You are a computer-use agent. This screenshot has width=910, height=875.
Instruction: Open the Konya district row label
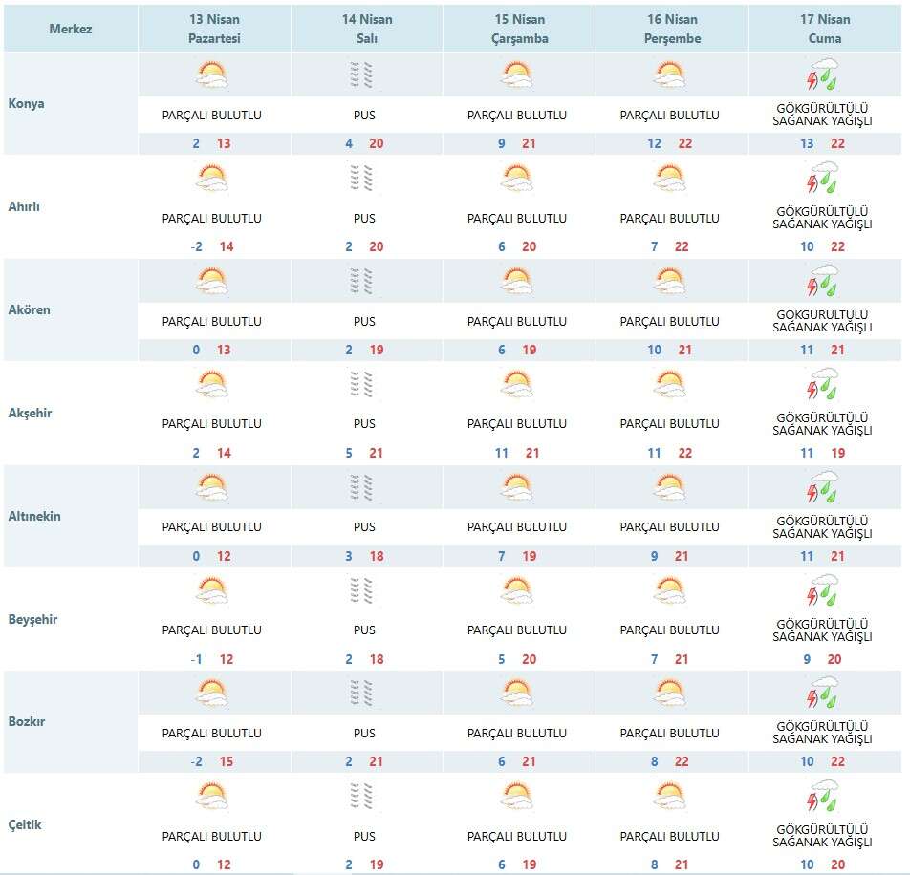tap(26, 103)
